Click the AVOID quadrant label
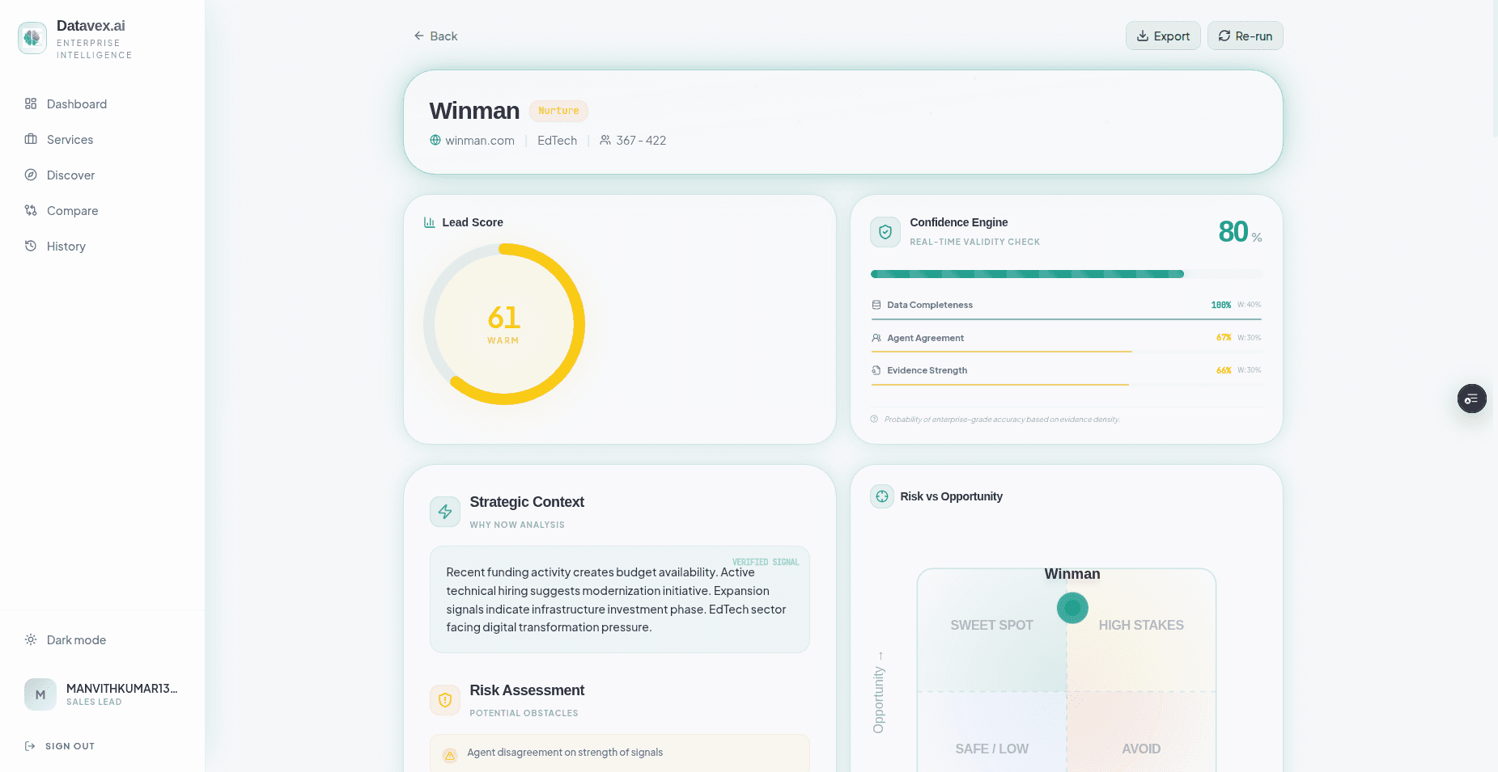Image resolution: width=1498 pixels, height=772 pixels. (1141, 749)
